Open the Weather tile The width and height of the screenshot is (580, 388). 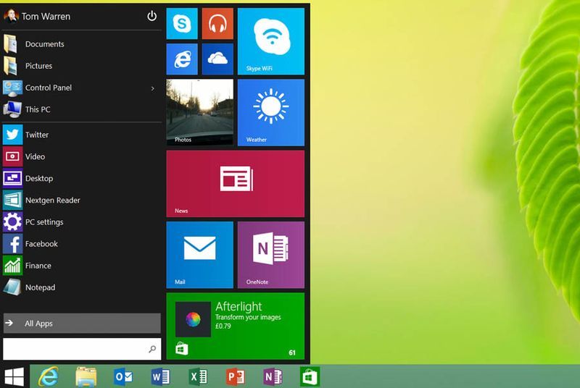click(270, 112)
